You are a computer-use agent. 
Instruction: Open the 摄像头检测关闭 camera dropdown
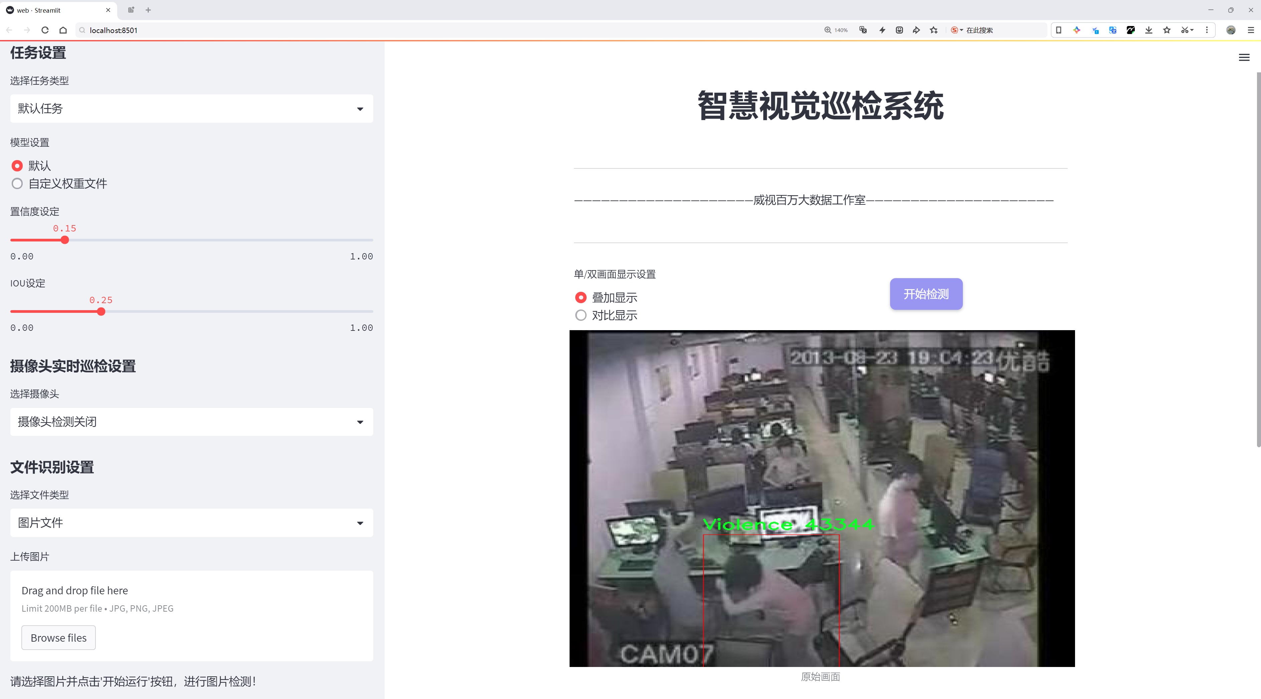pyautogui.click(x=191, y=422)
